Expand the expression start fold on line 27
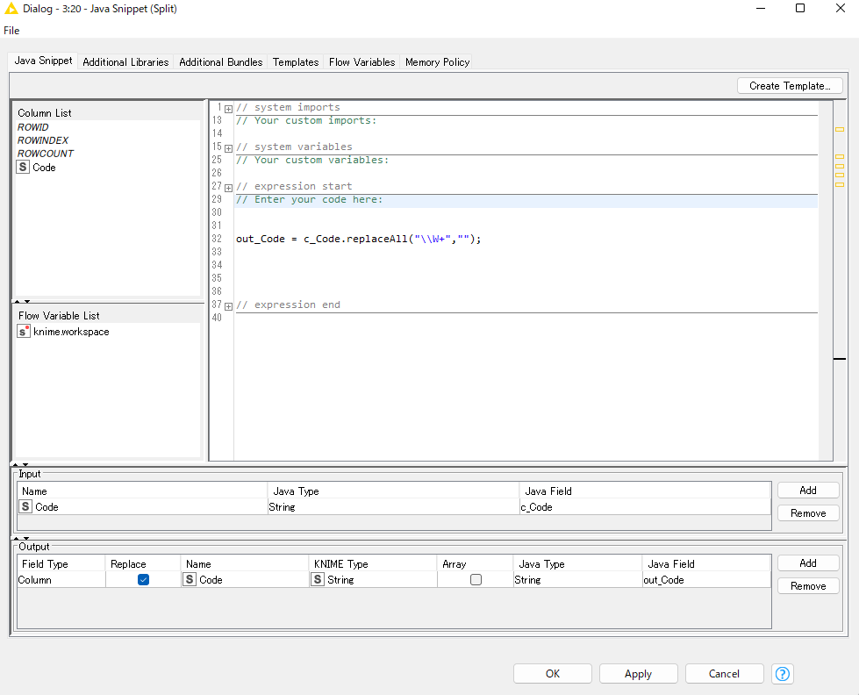Screen dimensions: 859x695 point(228,188)
